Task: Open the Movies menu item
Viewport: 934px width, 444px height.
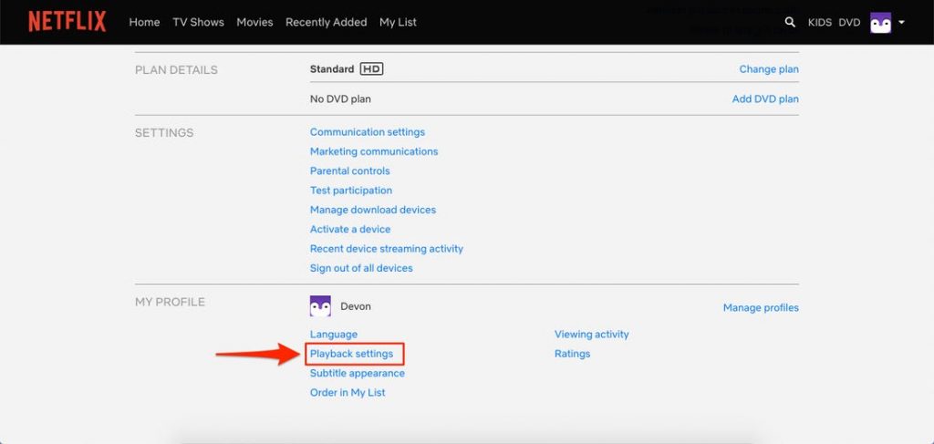Action: click(x=255, y=22)
